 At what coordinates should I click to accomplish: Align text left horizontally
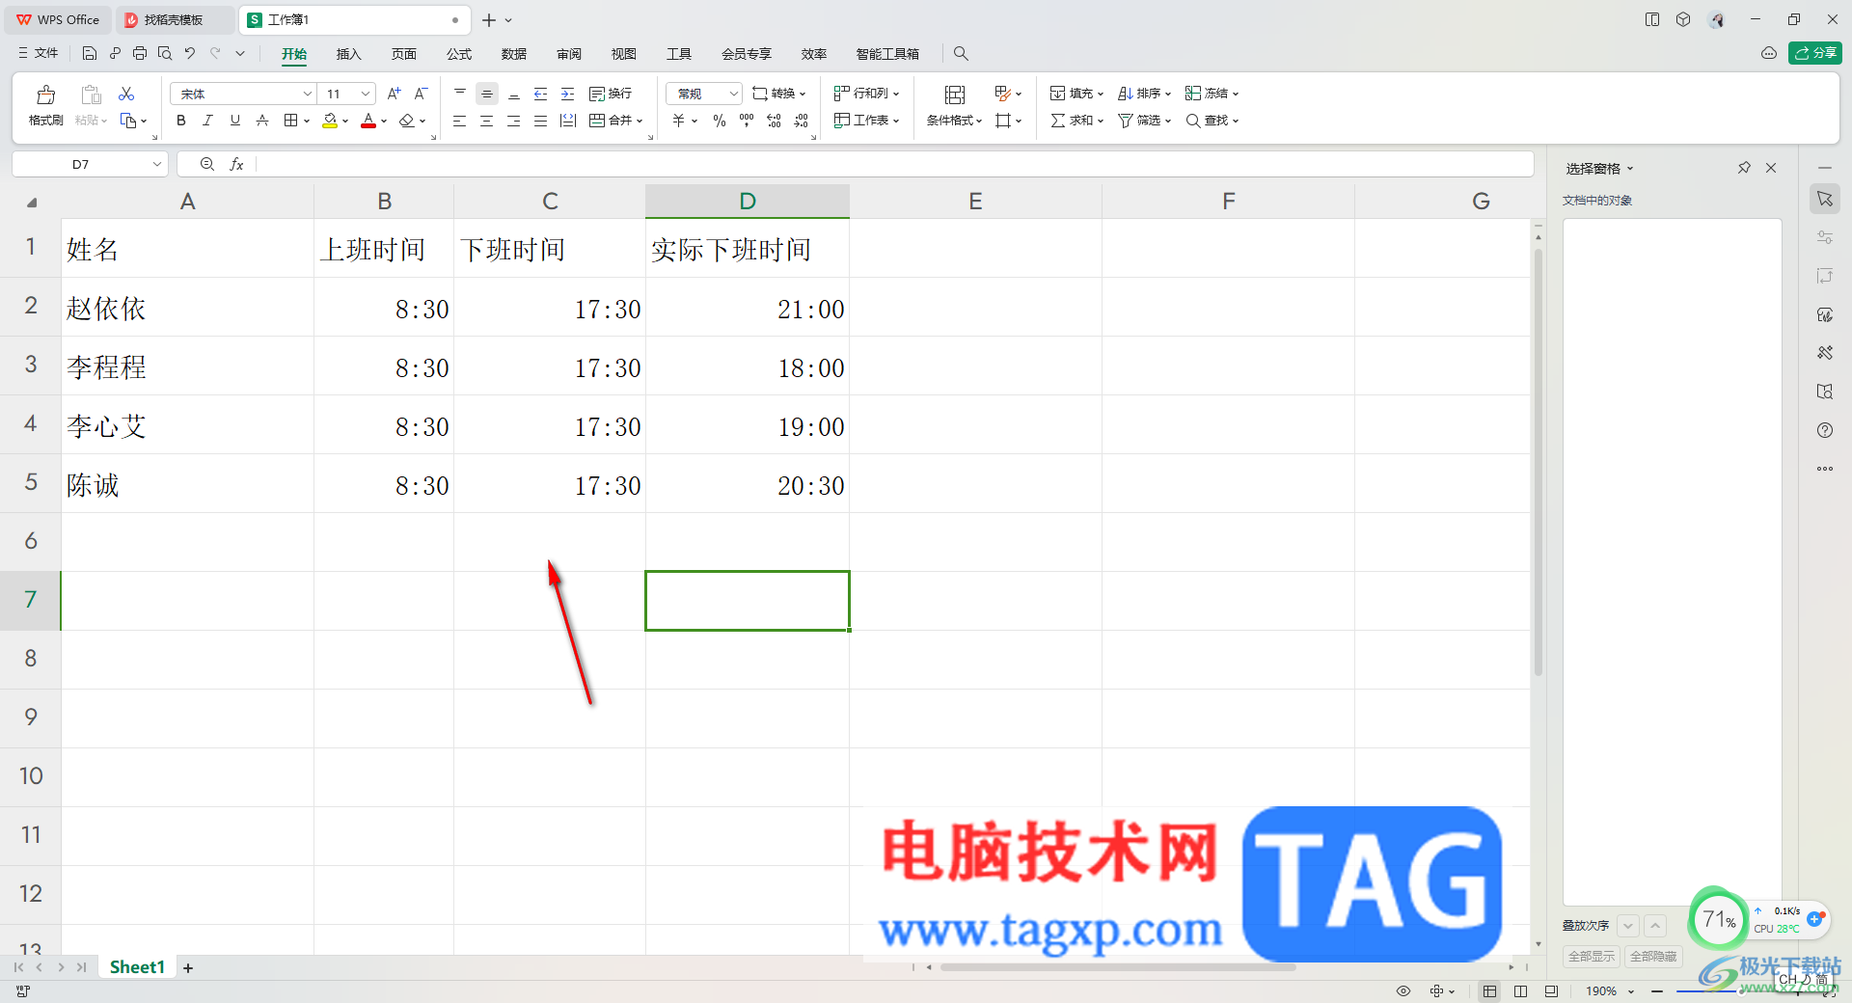click(460, 121)
